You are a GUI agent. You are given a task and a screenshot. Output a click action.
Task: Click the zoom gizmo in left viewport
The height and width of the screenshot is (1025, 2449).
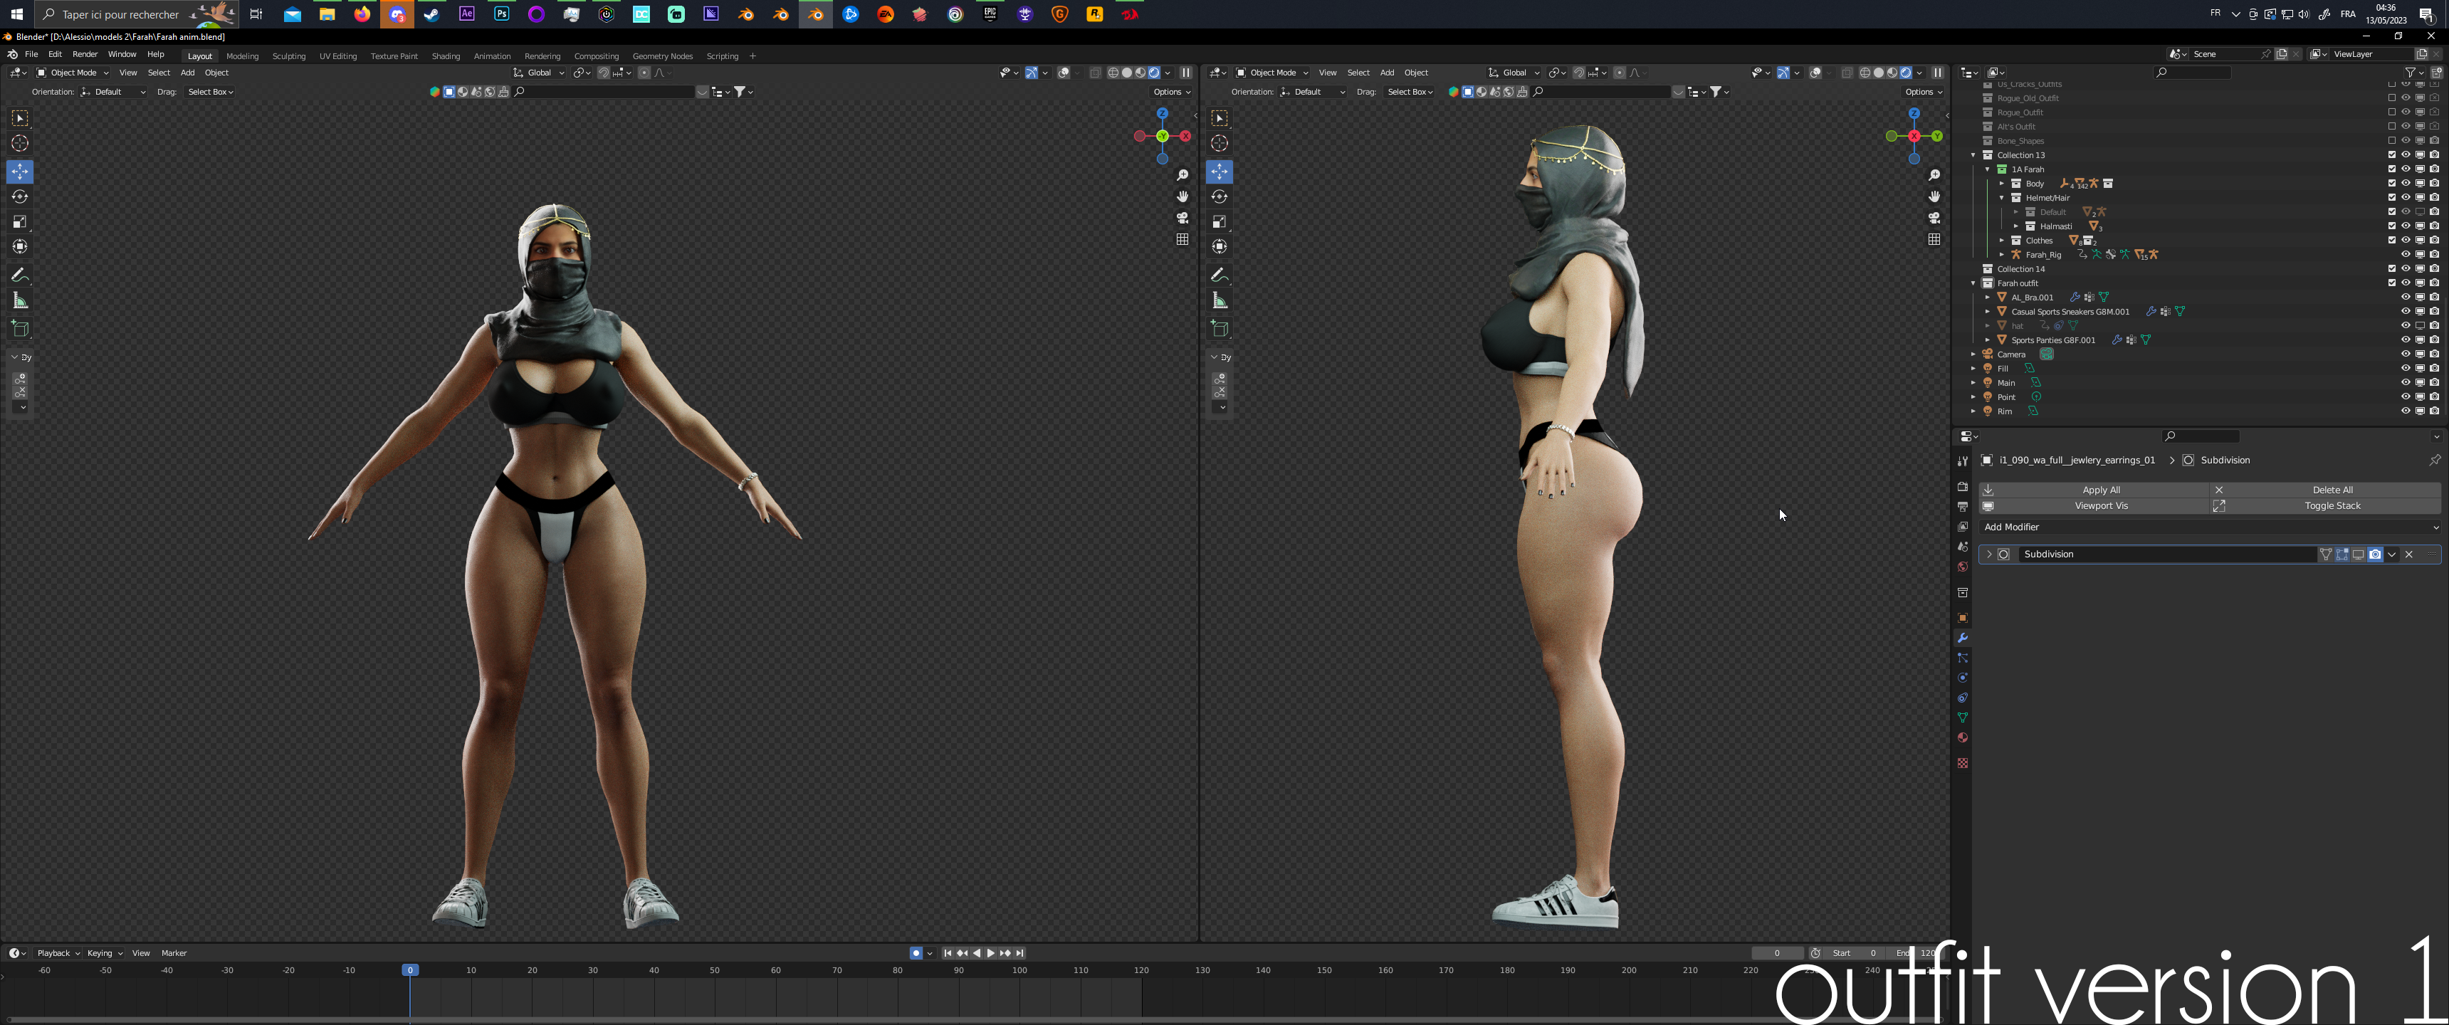[1182, 175]
